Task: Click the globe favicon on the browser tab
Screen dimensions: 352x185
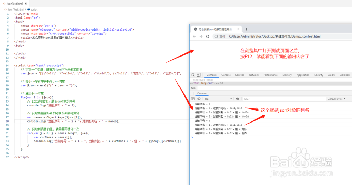Action: pos(195,29)
